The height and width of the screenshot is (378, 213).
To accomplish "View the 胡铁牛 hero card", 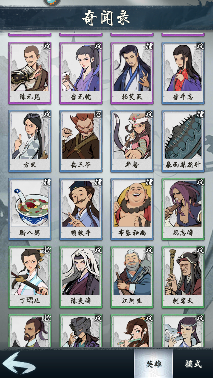I will pyautogui.click(x=81, y=209).
